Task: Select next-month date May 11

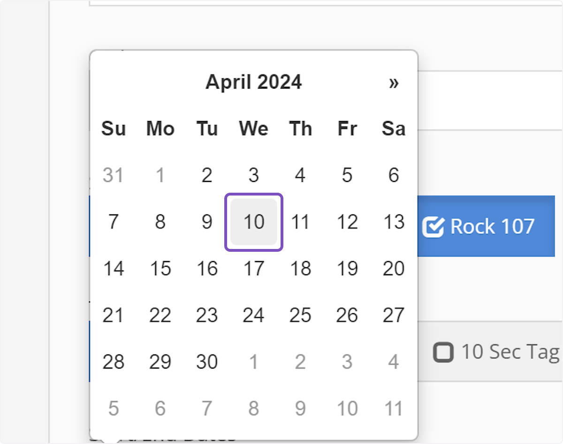Action: pos(394,408)
